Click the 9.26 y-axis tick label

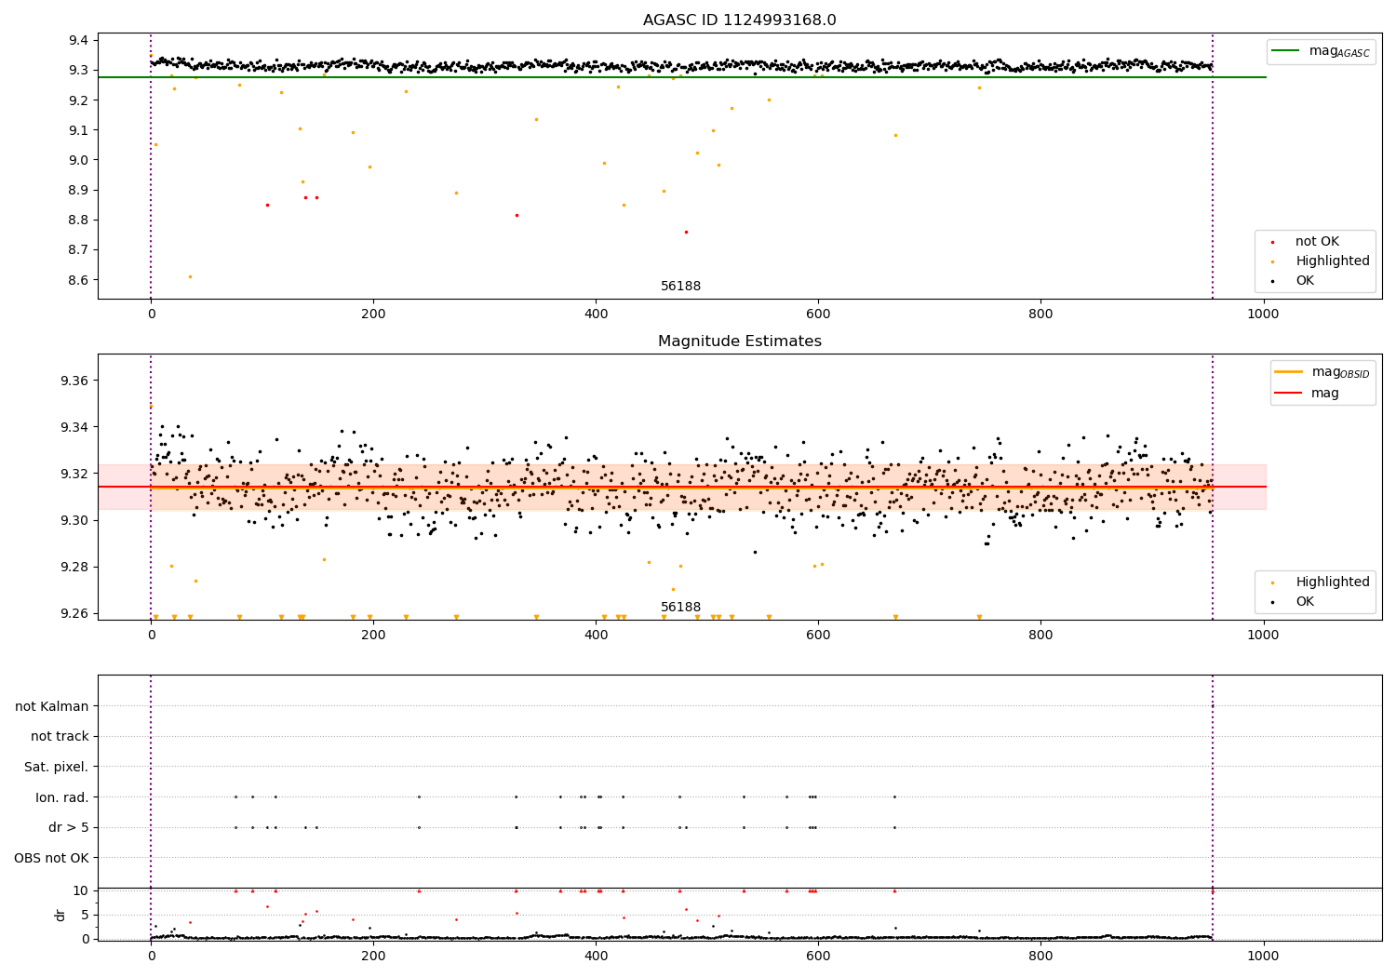74,614
